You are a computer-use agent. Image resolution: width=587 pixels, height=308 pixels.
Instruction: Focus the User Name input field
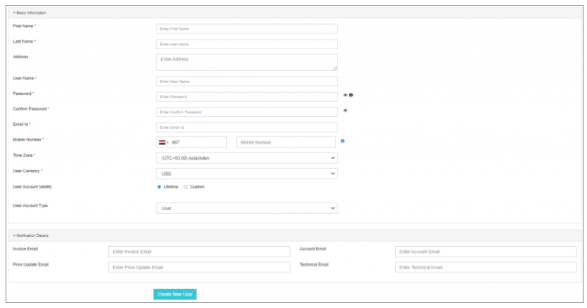coord(247,82)
